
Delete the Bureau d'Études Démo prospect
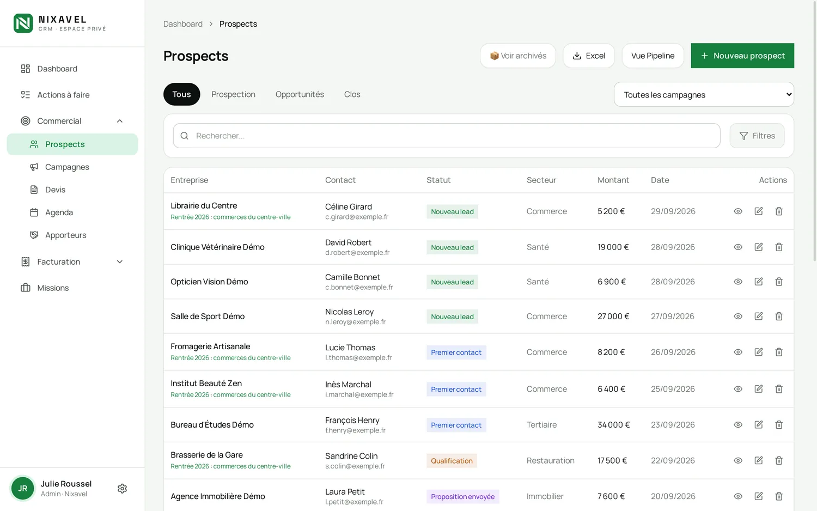(x=779, y=425)
